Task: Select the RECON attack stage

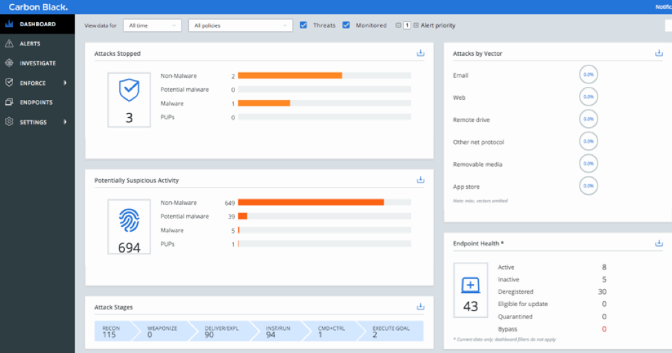Action: click(110, 332)
